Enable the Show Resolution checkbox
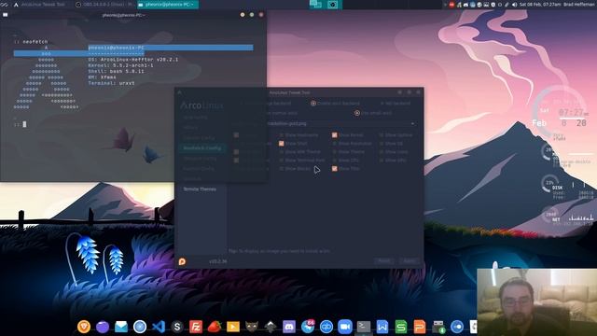The width and height of the screenshot is (597, 336). tap(334, 143)
